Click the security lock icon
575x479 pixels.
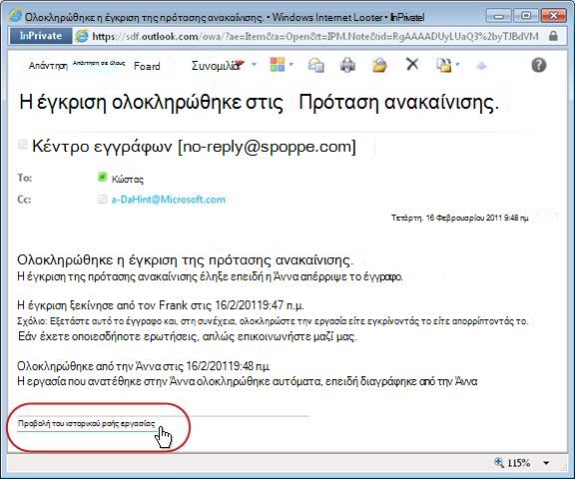(553, 36)
